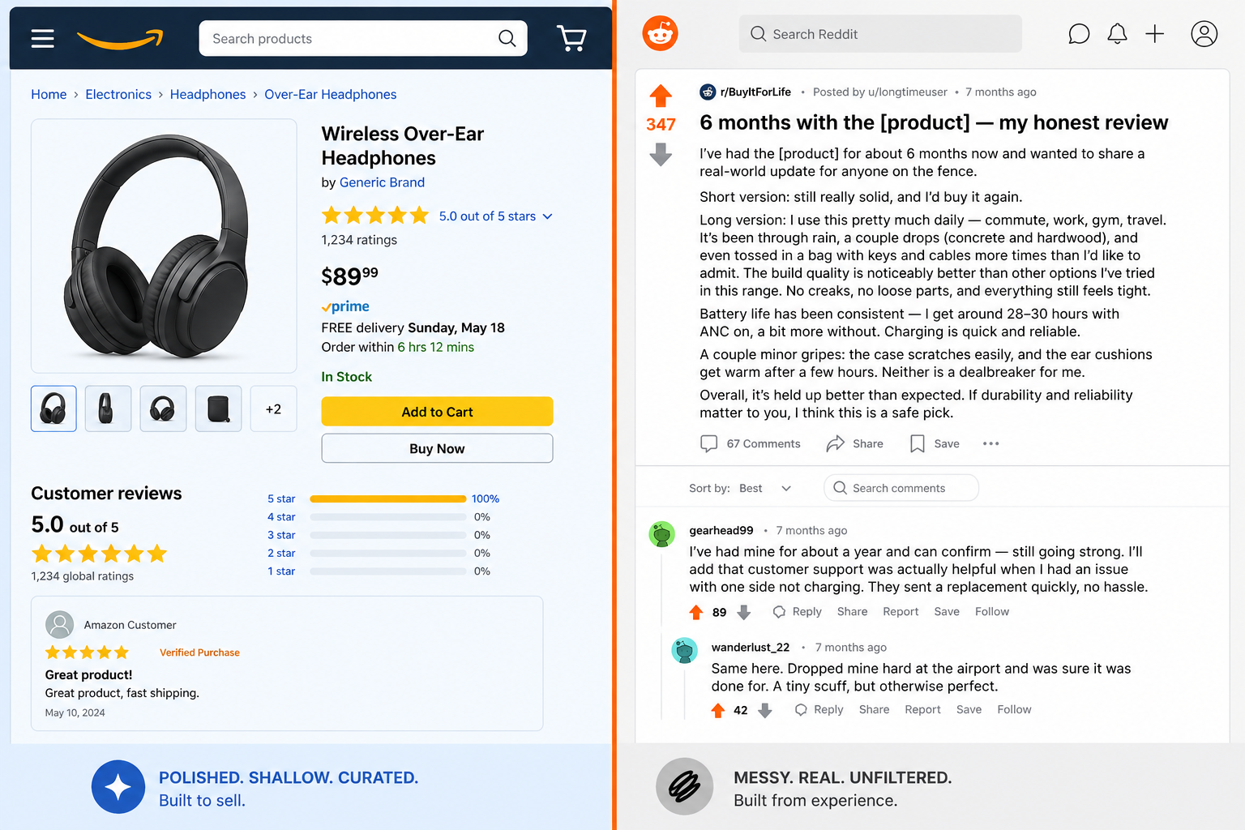Upvote the 6 months honest review post
Viewport: 1245px width, 830px height.
tap(661, 96)
